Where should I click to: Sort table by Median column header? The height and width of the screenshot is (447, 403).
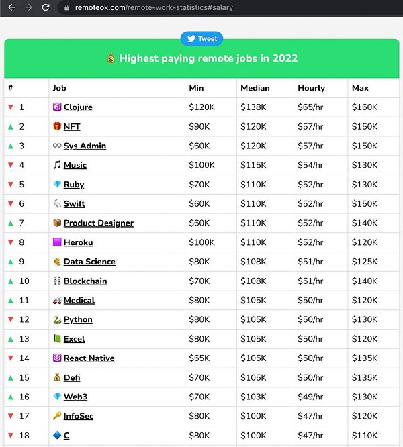pyautogui.click(x=255, y=88)
